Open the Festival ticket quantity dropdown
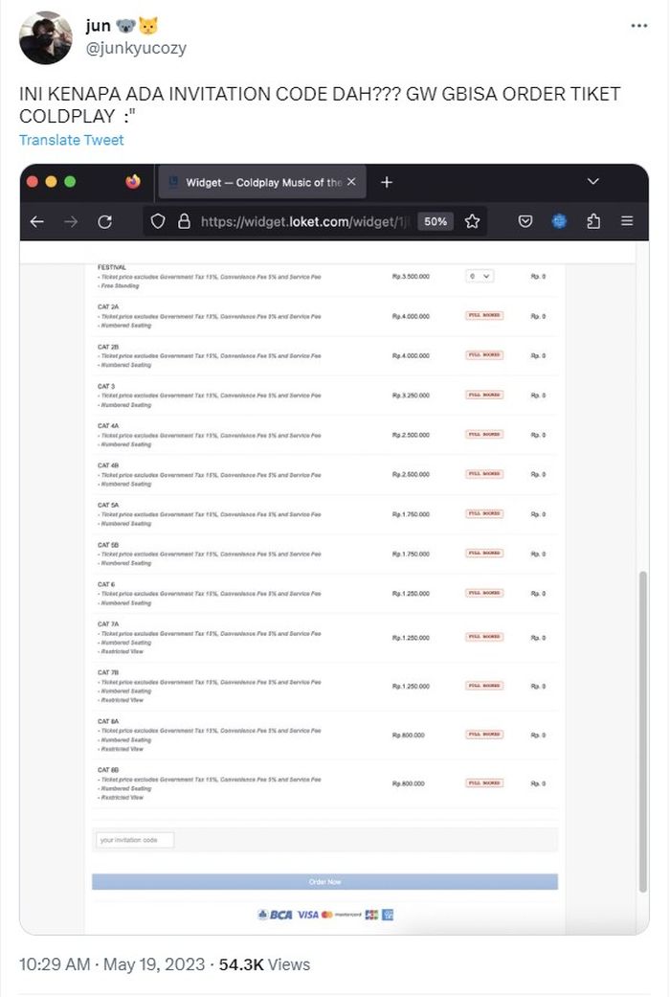The width and height of the screenshot is (670, 997). click(480, 276)
